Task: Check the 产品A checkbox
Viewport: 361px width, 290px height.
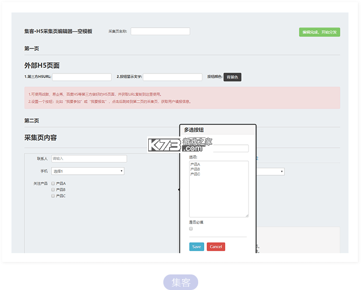Action: tap(53, 184)
